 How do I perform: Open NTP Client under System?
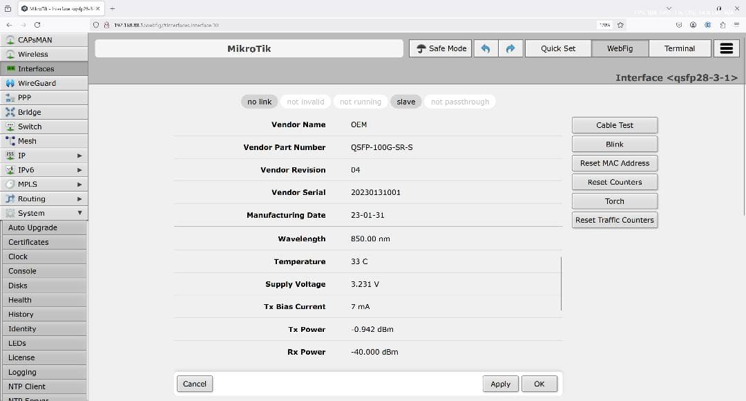(45, 386)
